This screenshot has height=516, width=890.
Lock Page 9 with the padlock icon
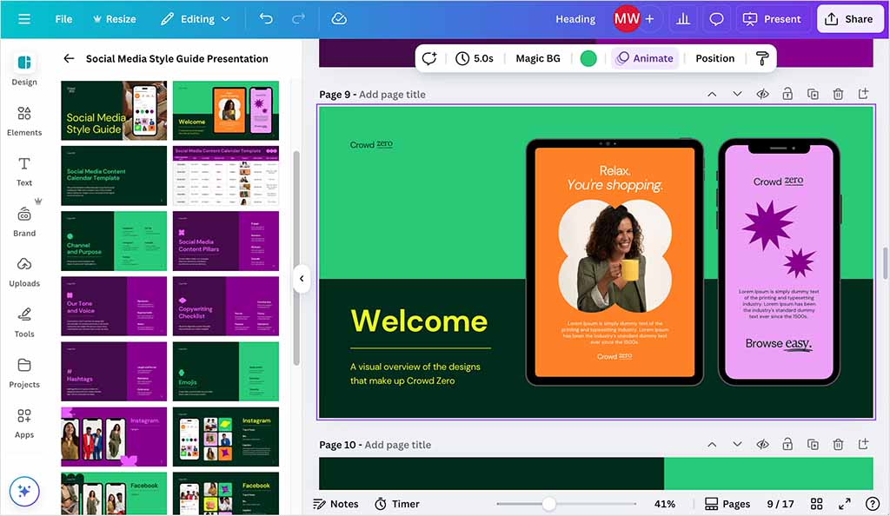[x=787, y=94]
